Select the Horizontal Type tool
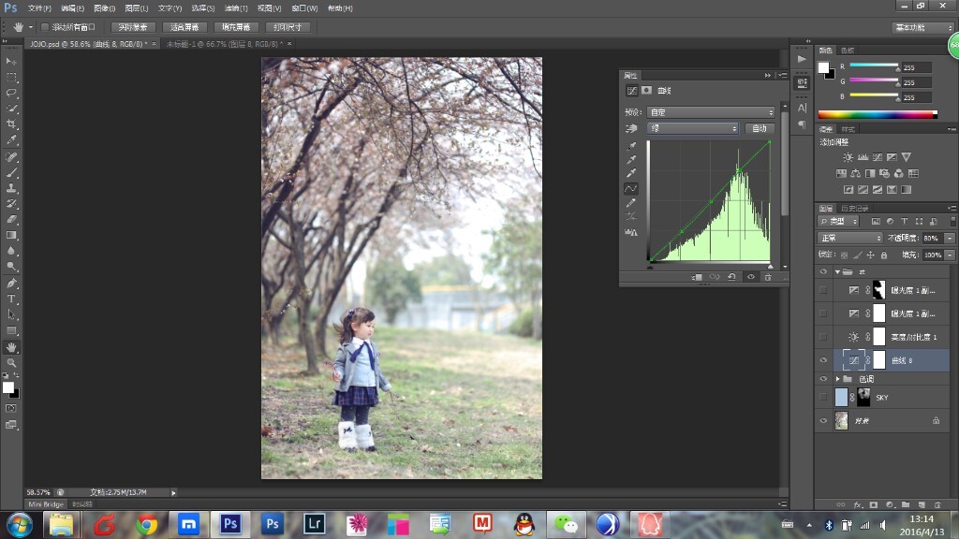 pos(11,299)
